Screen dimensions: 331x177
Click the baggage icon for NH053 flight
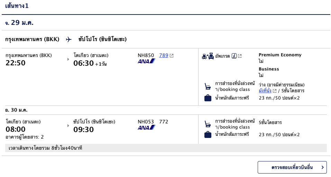[208, 134]
